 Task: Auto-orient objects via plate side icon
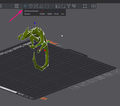[x=108, y=75]
